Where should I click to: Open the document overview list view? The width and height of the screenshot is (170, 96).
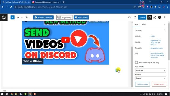pyautogui.click(x=27, y=17)
